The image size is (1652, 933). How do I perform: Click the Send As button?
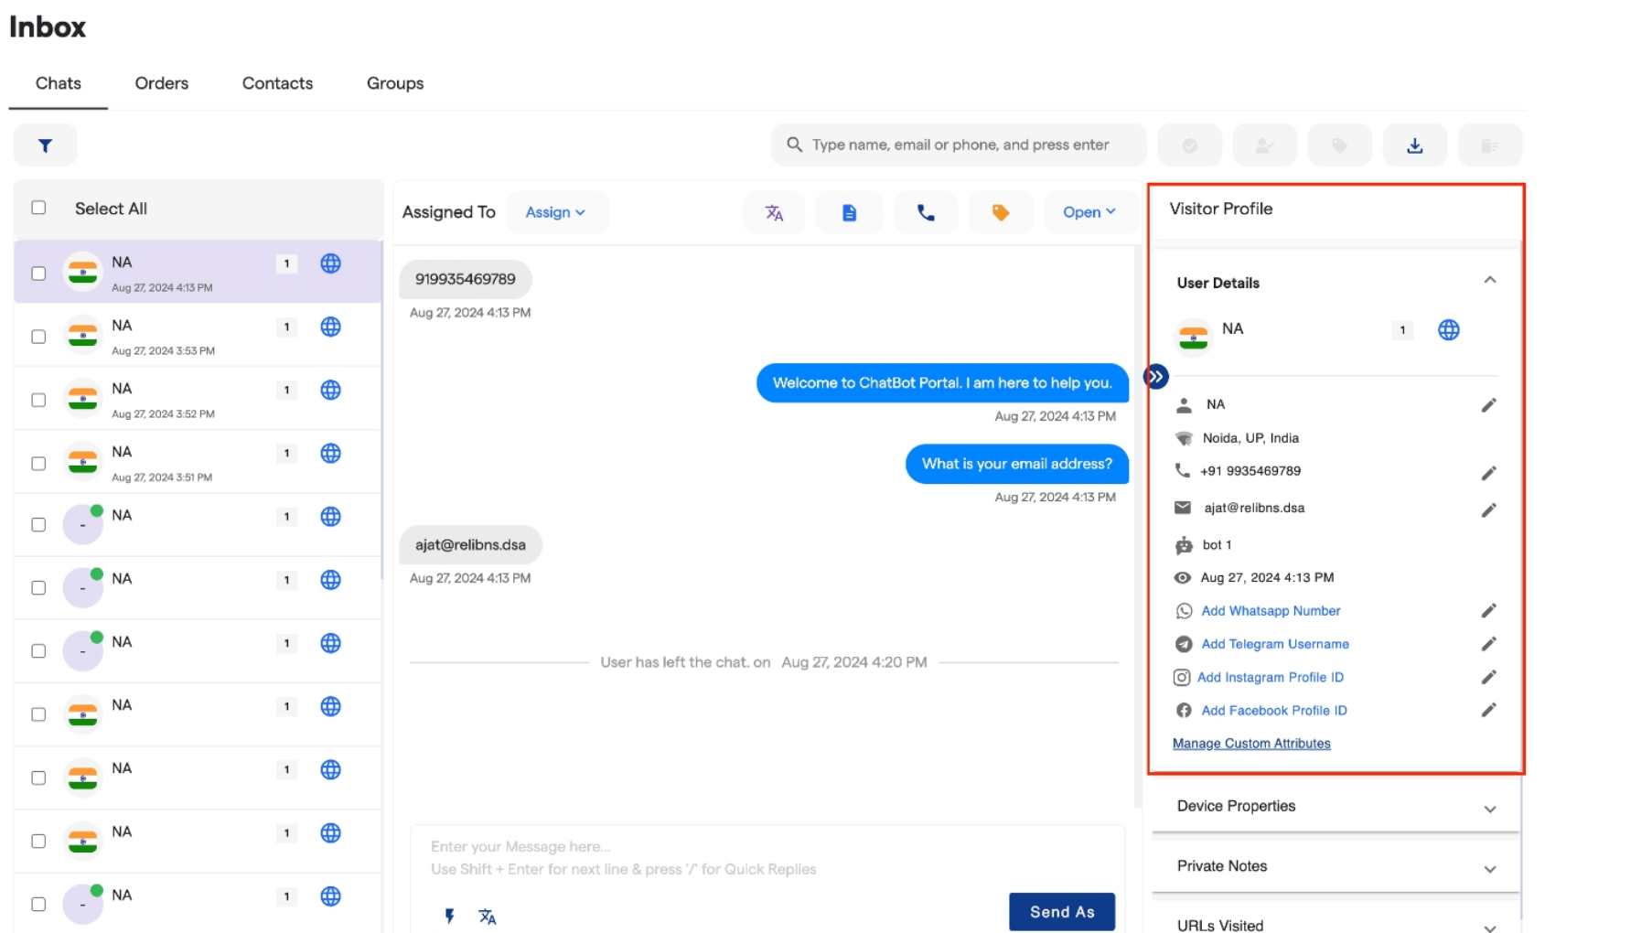coord(1062,912)
